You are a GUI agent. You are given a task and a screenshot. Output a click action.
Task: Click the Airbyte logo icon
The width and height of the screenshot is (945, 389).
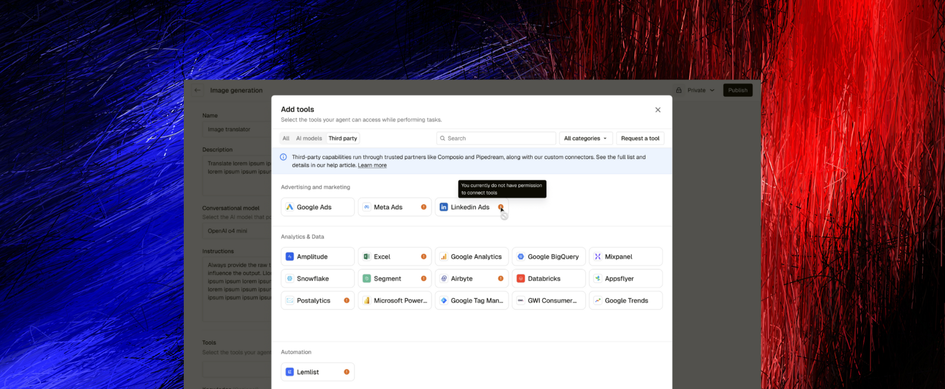coord(444,279)
